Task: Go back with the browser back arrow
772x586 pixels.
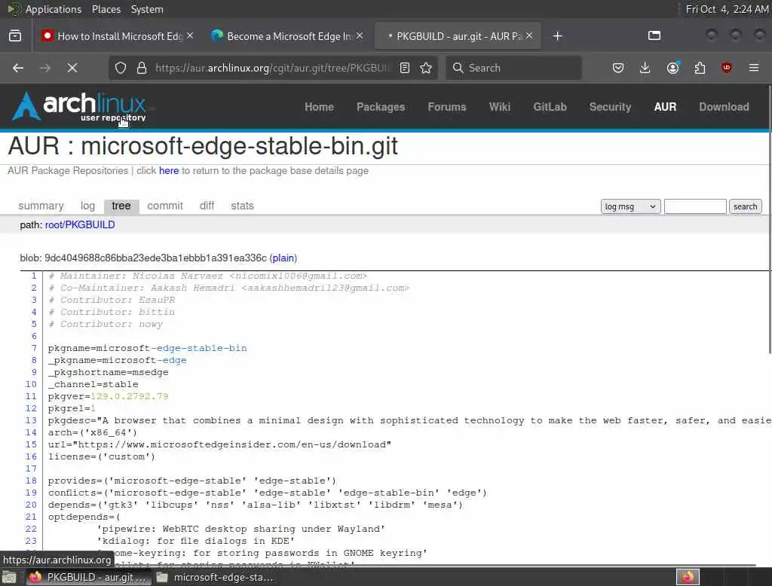Action: 18,68
